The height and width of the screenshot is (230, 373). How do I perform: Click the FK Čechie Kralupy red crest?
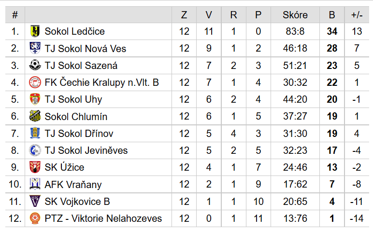coord(35,82)
